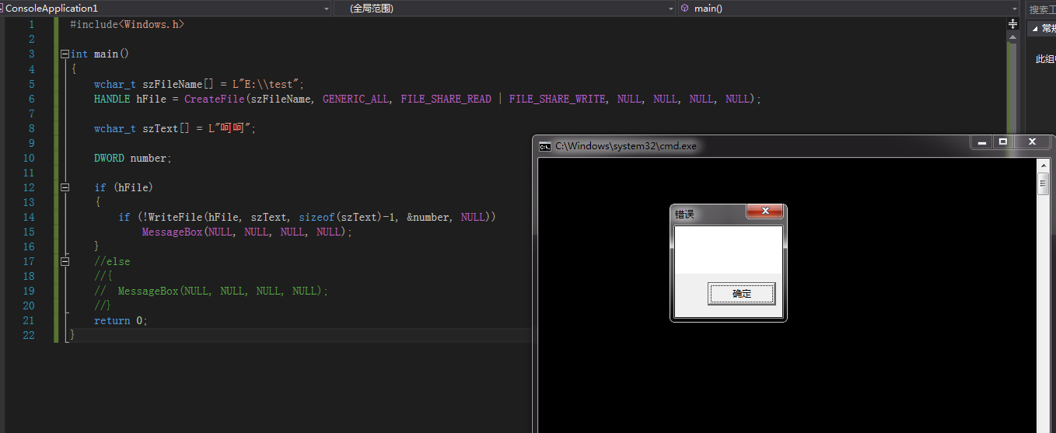The height and width of the screenshot is (433, 1056).
Task: Collapse the //else comment block outline
Action: point(65,262)
